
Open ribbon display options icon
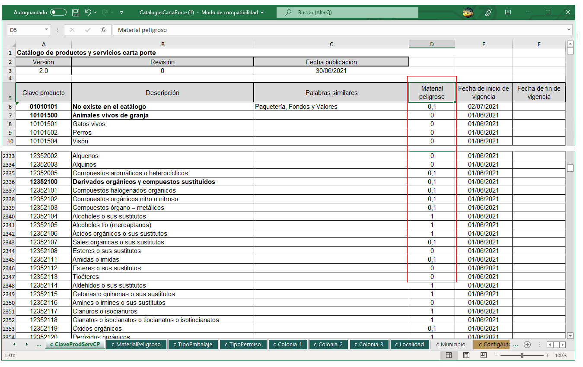(508, 13)
